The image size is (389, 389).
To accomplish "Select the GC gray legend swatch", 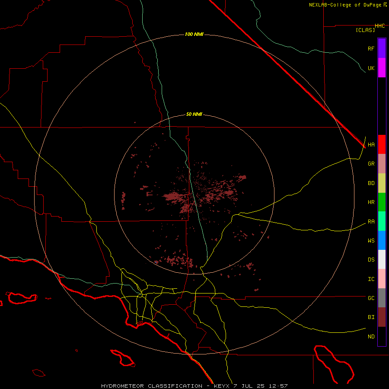I will tap(382, 298).
